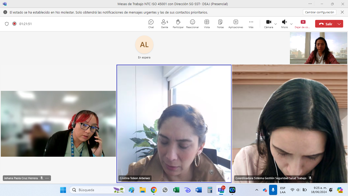348x196 pixels.
Task: Launch Google Chrome from the taskbar
Action: (154, 190)
